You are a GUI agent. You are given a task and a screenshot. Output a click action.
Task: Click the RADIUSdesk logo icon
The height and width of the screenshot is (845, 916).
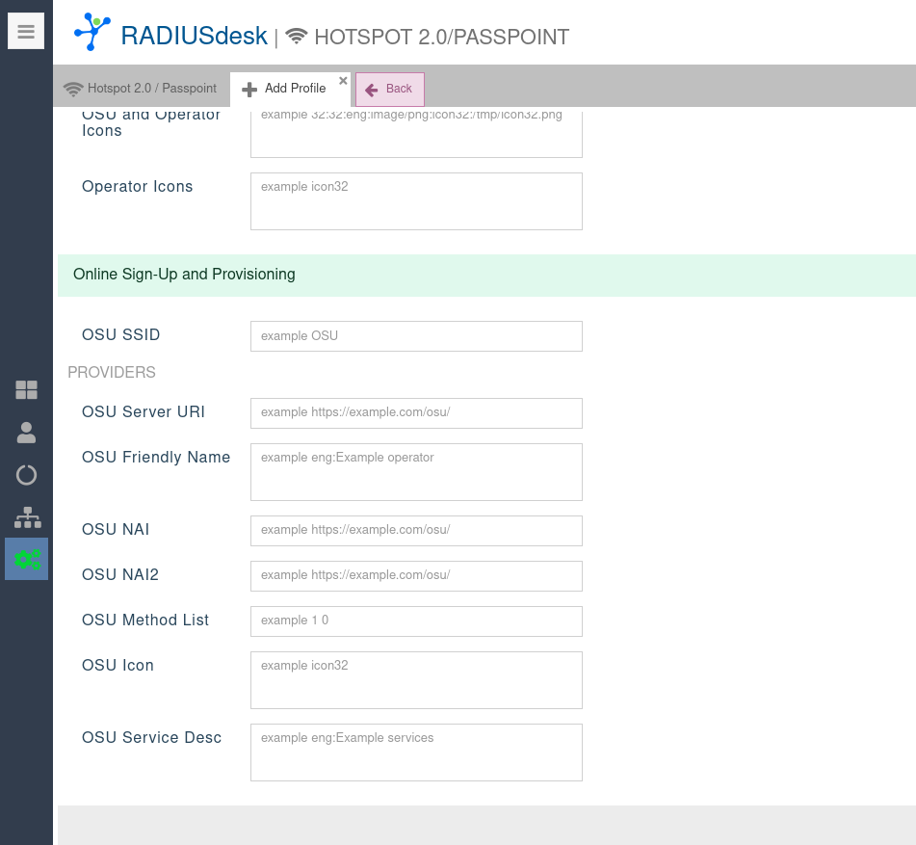[x=92, y=32]
